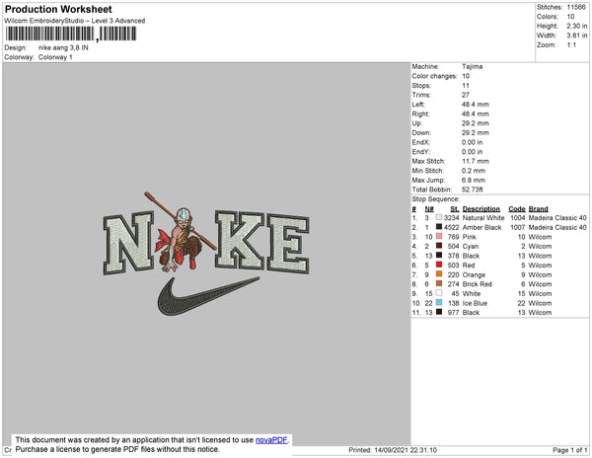Image resolution: width=592 pixels, height=458 pixels.
Task: Click the Code column header
Action: [517, 209]
